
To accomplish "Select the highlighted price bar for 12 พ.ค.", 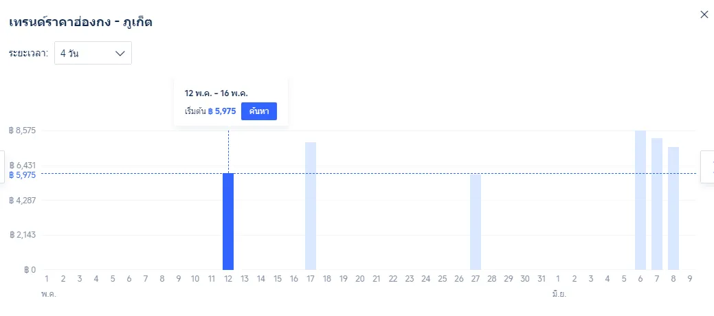I will [x=228, y=221].
